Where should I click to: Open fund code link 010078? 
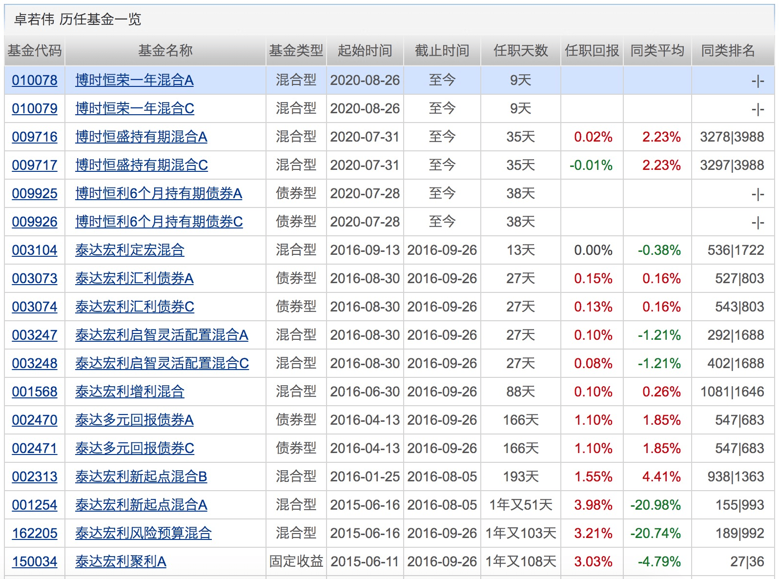[35, 80]
